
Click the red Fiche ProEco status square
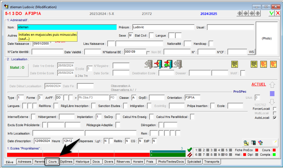coord(257,150)
